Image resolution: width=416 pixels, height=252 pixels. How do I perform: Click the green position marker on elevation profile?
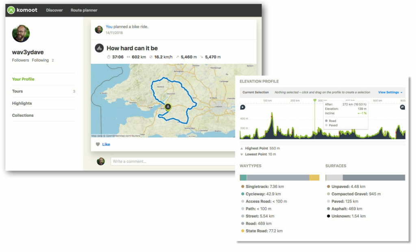315,100
